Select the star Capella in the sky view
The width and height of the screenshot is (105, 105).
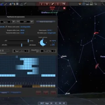pyautogui.click(x=62, y=57)
